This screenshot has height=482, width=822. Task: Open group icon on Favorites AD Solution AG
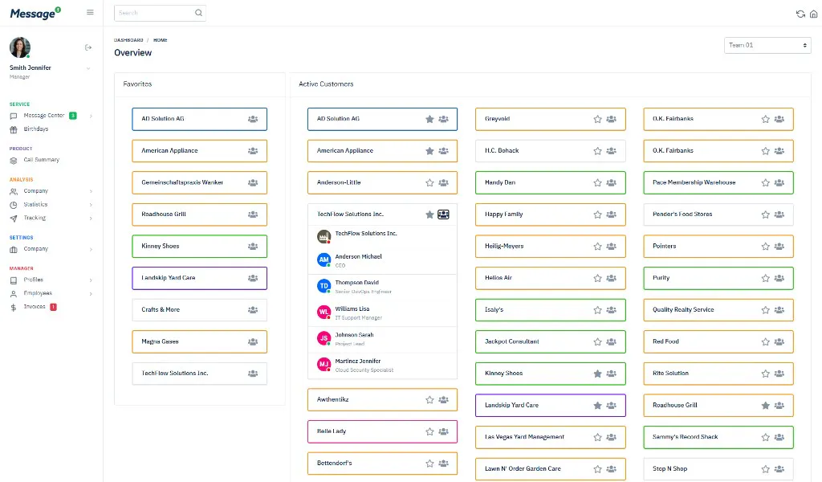[253, 119]
